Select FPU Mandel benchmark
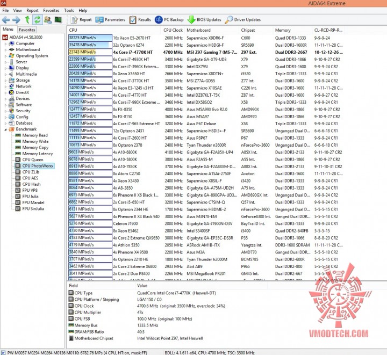The image size is (387, 355). [30, 202]
